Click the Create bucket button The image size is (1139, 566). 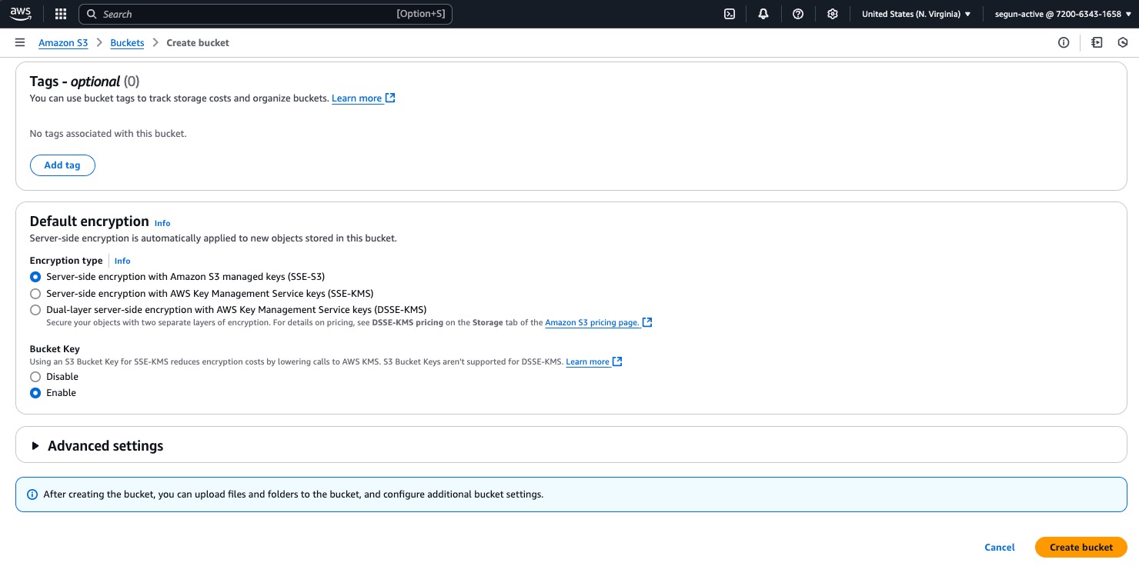pos(1081,547)
